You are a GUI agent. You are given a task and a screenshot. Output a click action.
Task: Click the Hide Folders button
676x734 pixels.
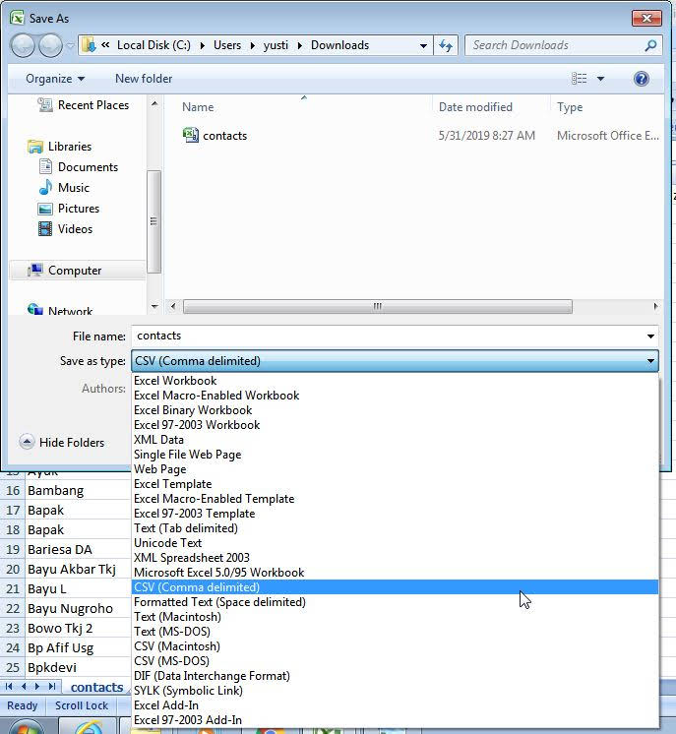tap(62, 443)
